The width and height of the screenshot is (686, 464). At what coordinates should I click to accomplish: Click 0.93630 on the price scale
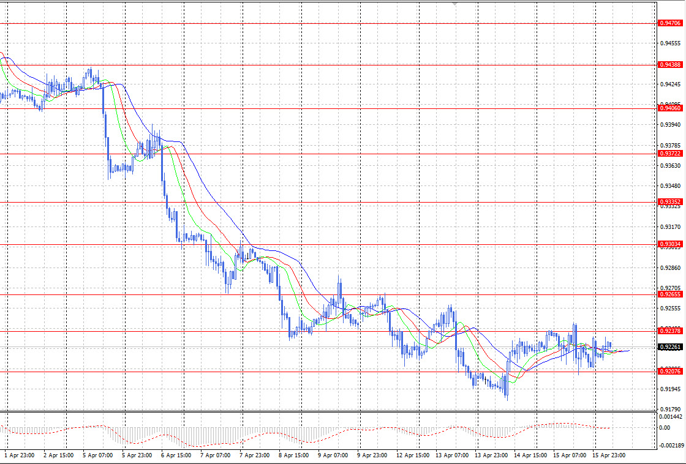coord(670,166)
